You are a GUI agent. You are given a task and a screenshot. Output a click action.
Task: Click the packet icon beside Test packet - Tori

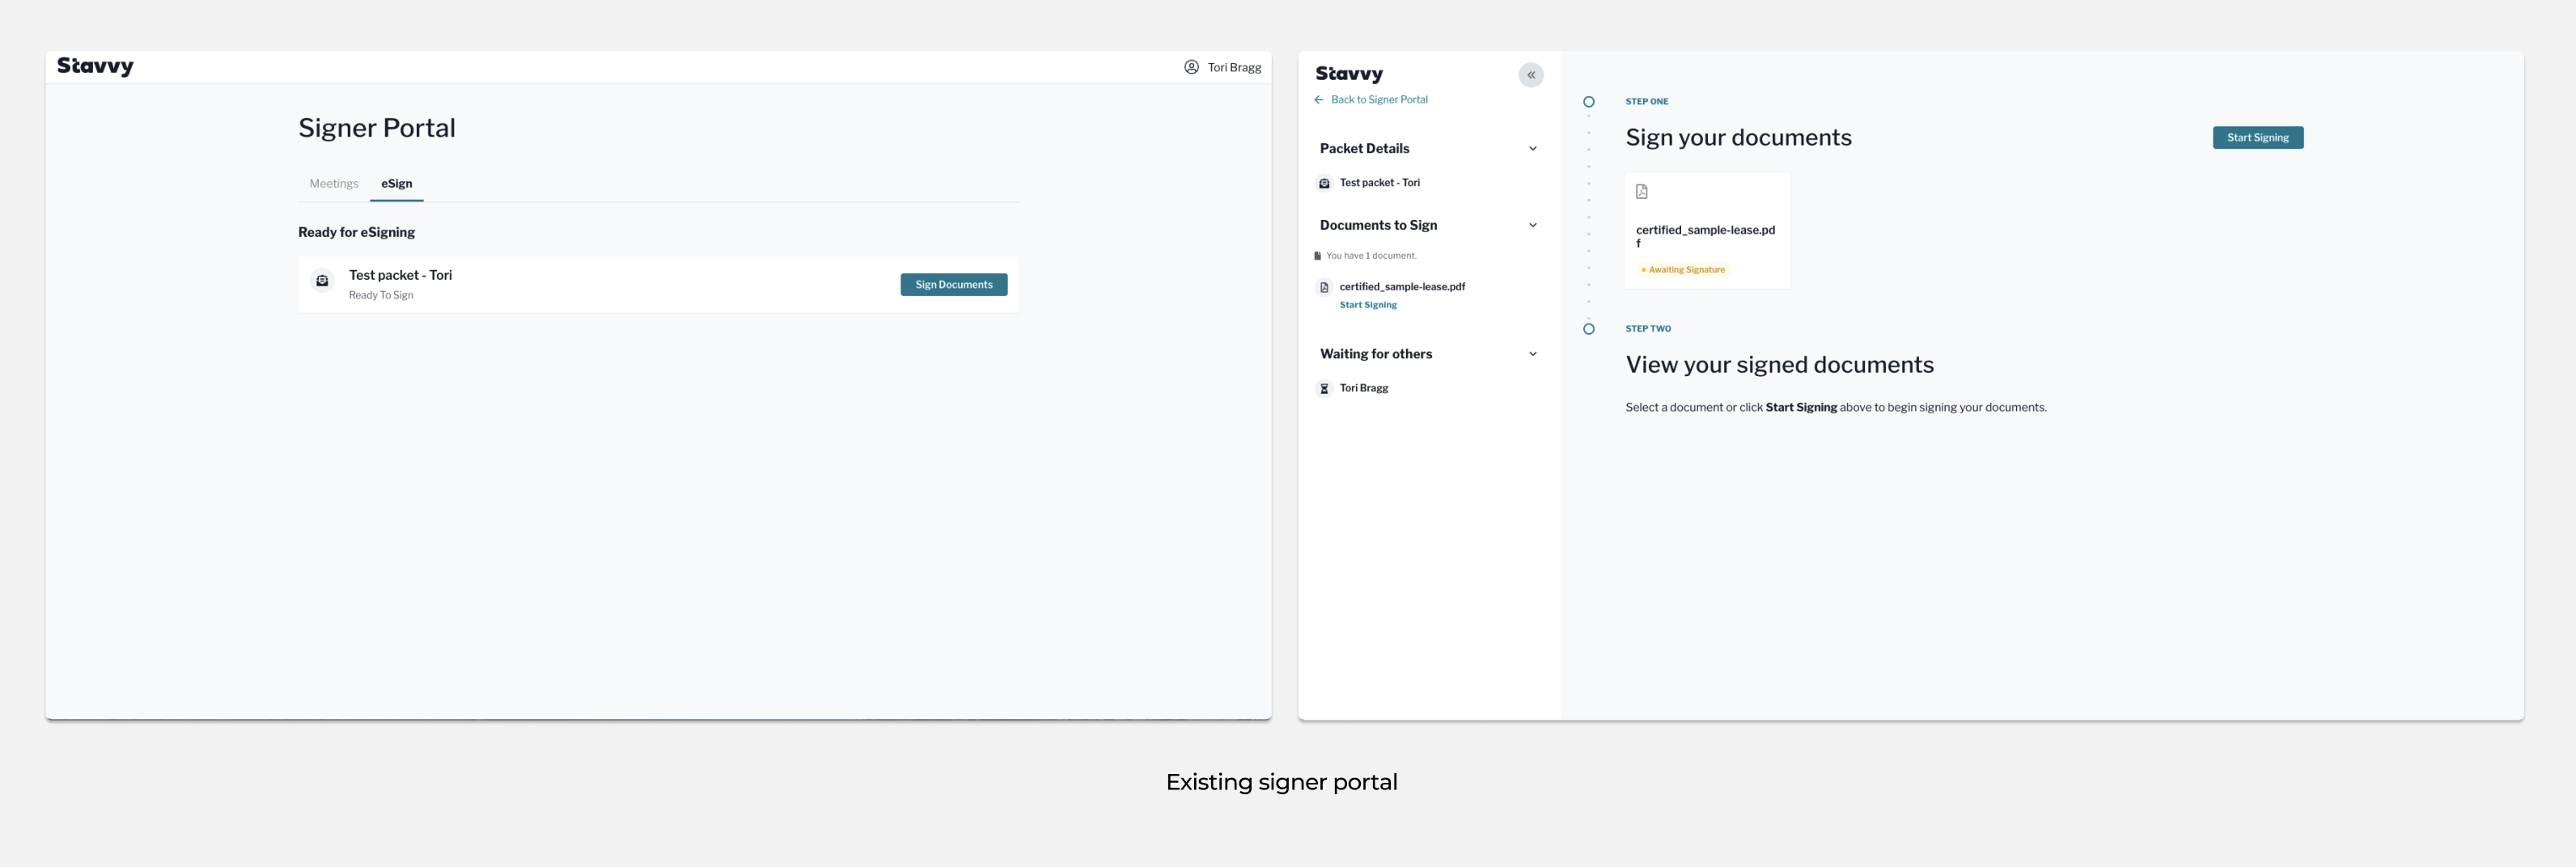(322, 281)
